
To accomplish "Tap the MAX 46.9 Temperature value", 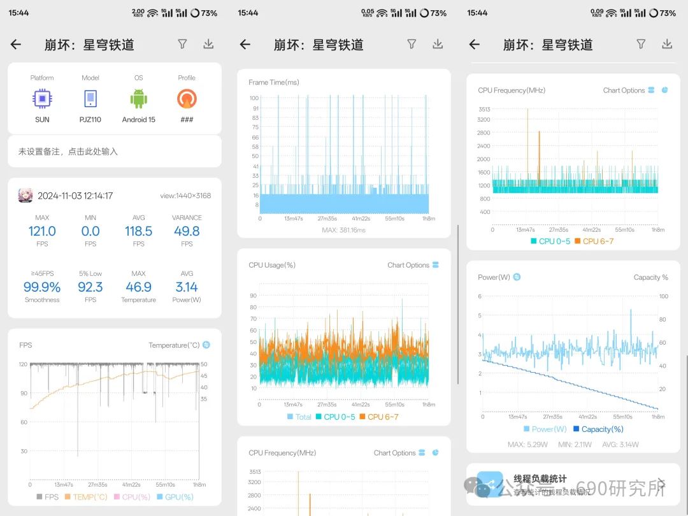I will click(x=139, y=287).
